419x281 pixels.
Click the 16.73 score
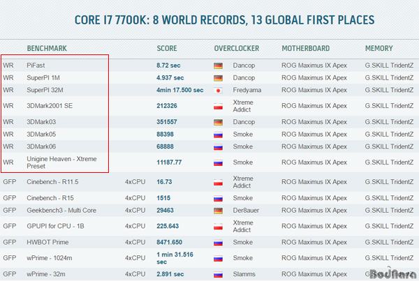click(164, 182)
